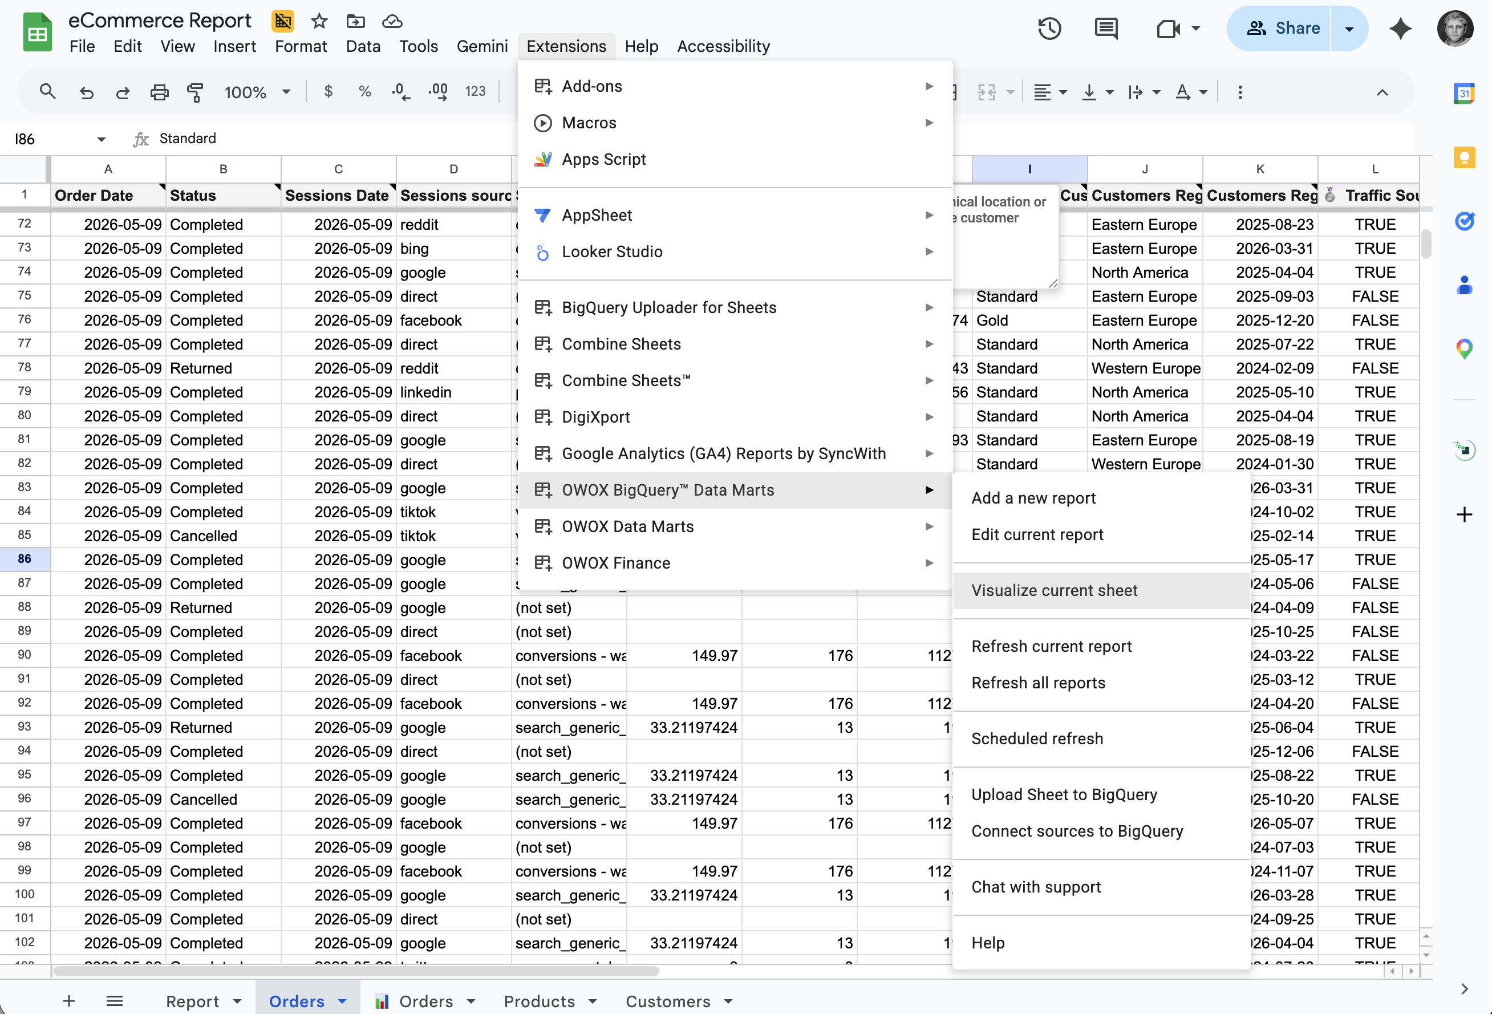This screenshot has width=1492, height=1014.
Task: Open the all sheets list button
Action: (x=114, y=1001)
